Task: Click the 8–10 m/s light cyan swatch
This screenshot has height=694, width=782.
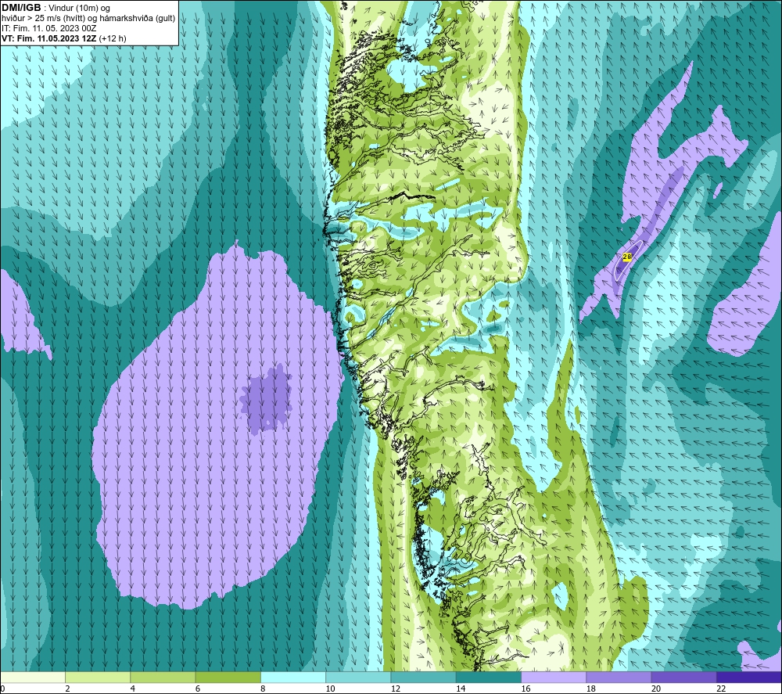Action: point(293,677)
